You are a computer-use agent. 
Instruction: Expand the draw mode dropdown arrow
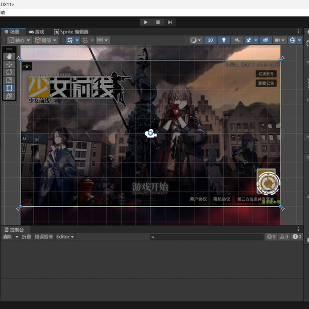click(200, 40)
